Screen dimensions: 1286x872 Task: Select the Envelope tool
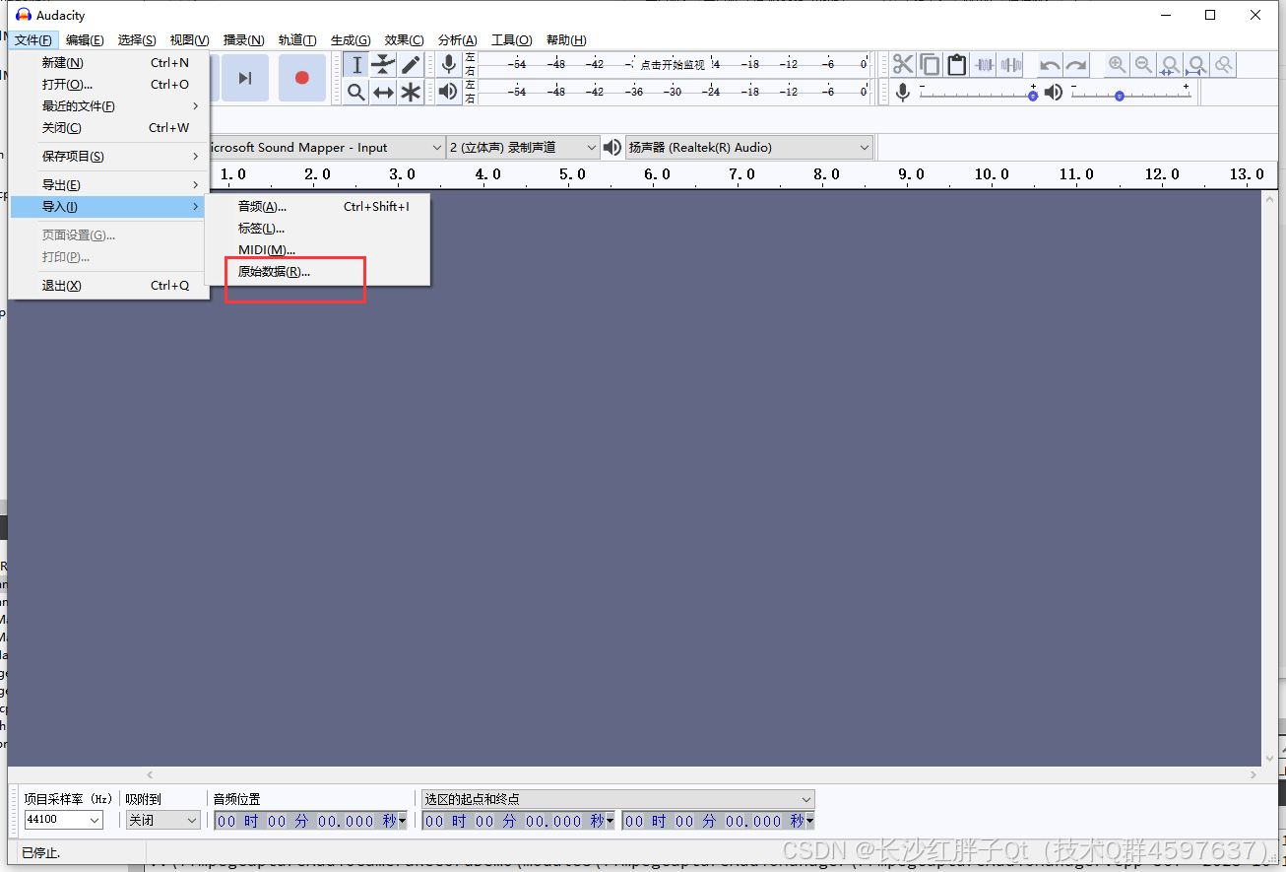tap(383, 65)
